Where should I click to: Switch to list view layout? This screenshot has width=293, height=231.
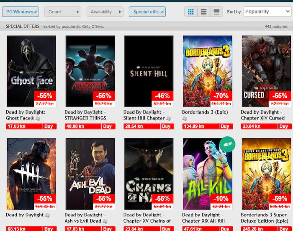click(x=203, y=12)
